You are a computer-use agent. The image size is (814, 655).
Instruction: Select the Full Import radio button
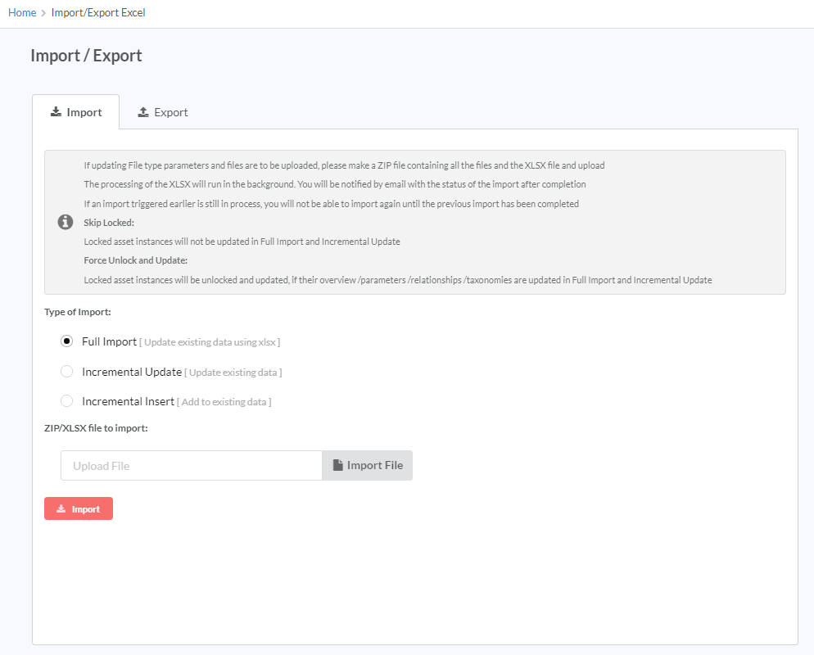(66, 341)
